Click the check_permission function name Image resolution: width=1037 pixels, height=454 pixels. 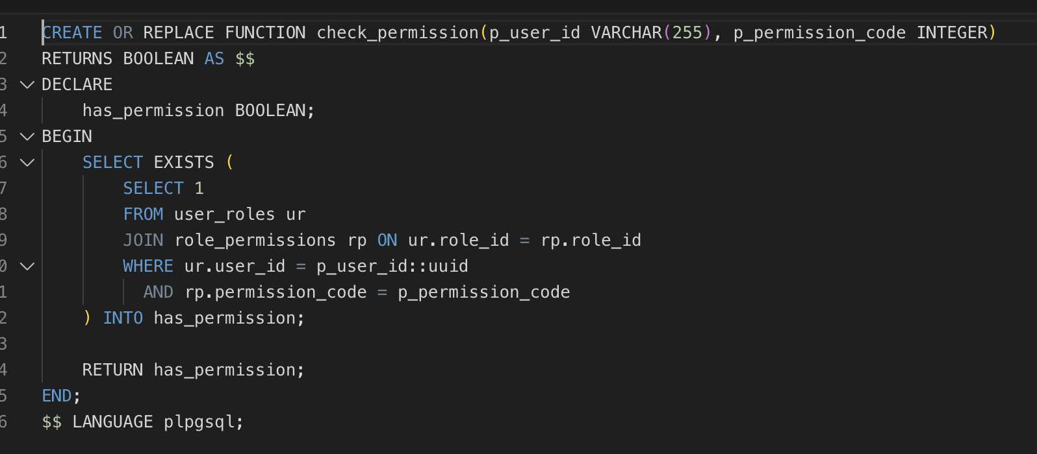tap(397, 33)
